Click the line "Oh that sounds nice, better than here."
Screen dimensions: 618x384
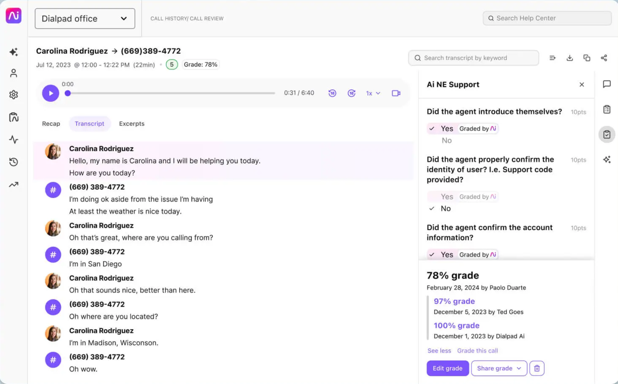tap(132, 290)
